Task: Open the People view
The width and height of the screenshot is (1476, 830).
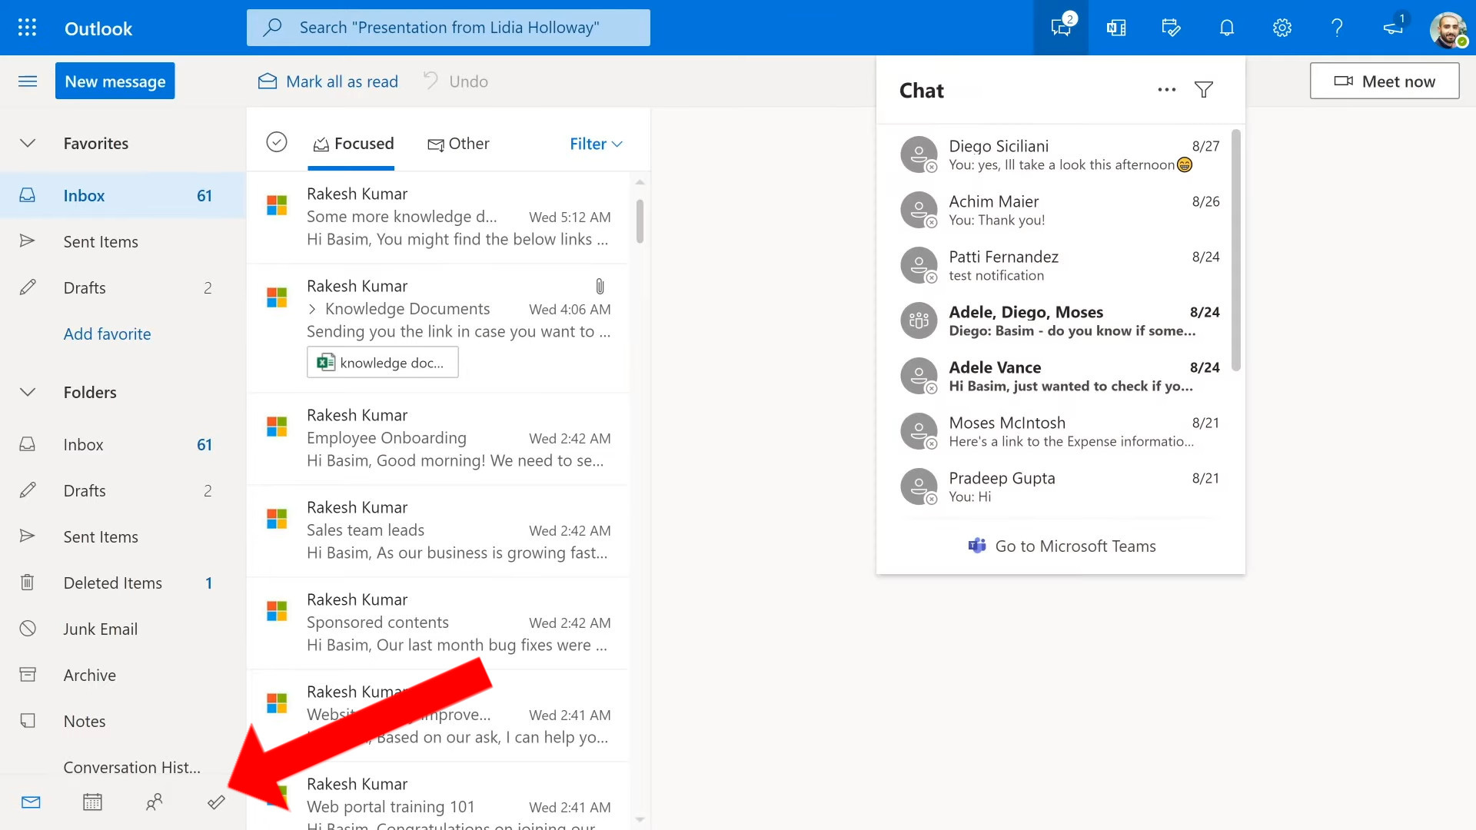Action: pos(154,802)
